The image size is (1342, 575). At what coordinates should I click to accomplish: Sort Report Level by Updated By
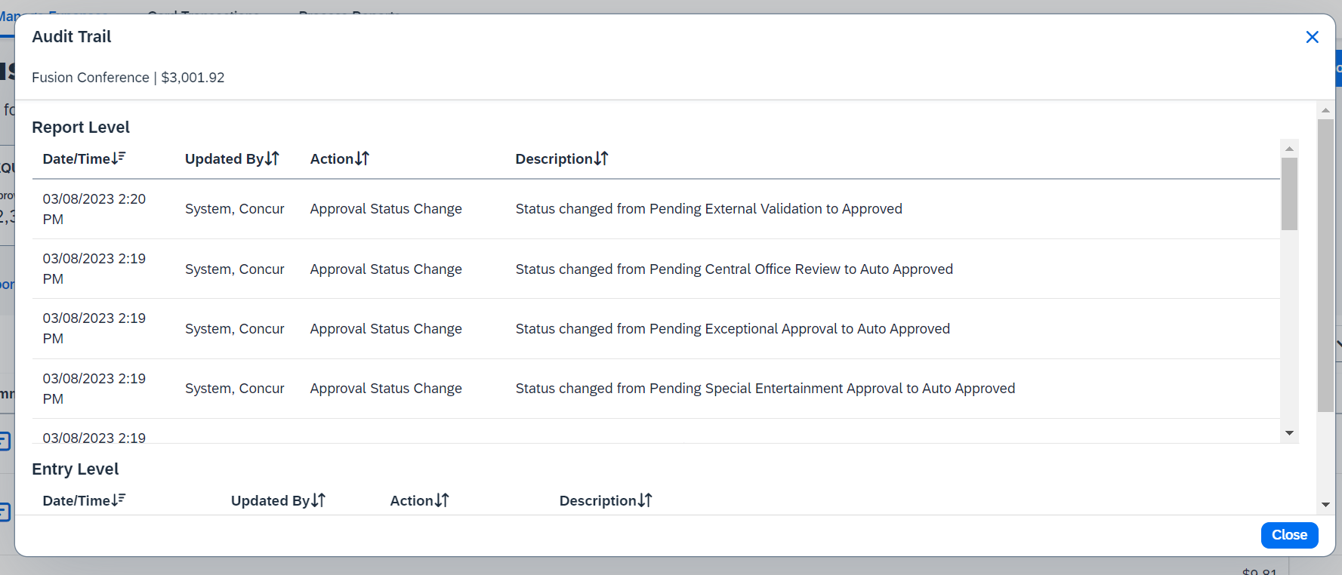tap(232, 159)
